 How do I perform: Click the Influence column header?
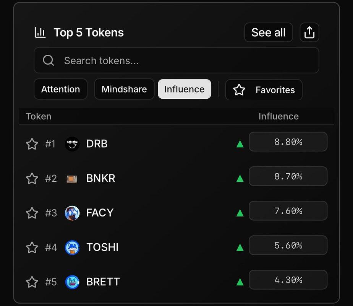pyautogui.click(x=279, y=116)
